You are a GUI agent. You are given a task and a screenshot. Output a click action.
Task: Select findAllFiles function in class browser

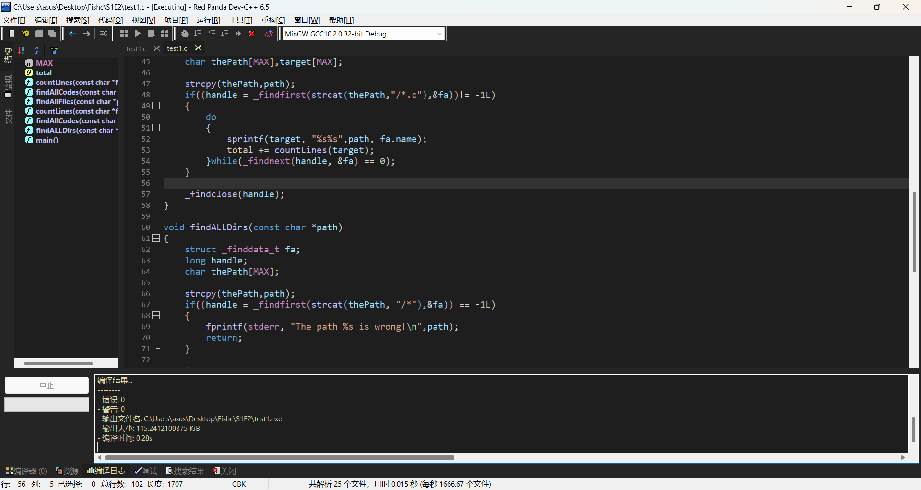tap(71, 101)
